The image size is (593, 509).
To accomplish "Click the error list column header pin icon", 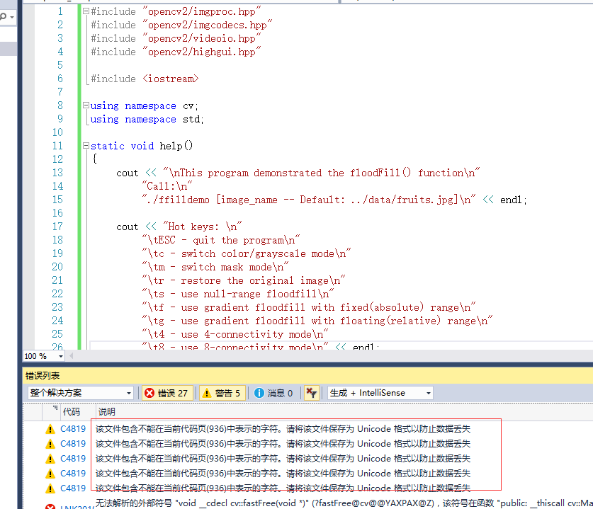I will coord(55,408).
